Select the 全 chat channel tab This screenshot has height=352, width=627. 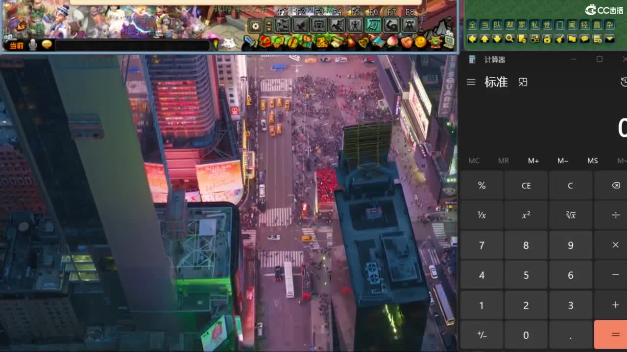pyautogui.click(x=472, y=25)
